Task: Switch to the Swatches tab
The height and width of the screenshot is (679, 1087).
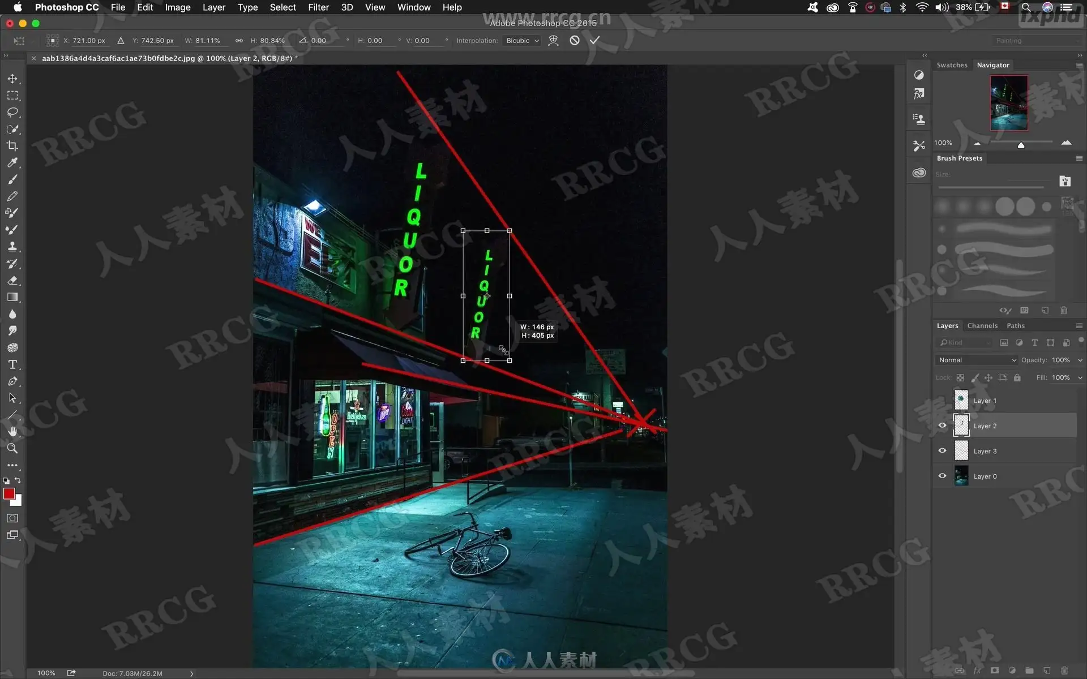Action: (x=952, y=65)
